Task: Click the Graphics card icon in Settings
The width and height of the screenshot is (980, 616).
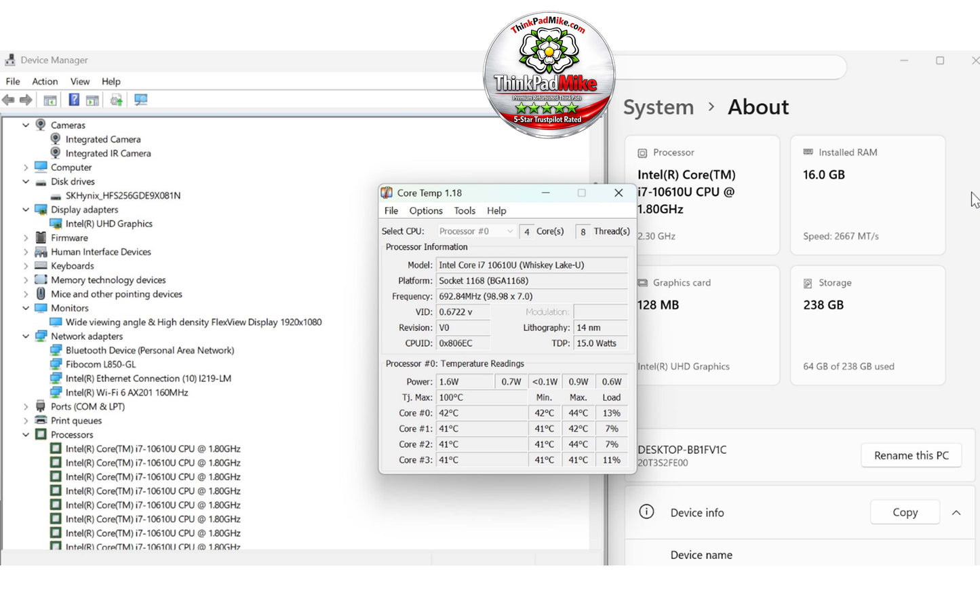Action: point(642,283)
